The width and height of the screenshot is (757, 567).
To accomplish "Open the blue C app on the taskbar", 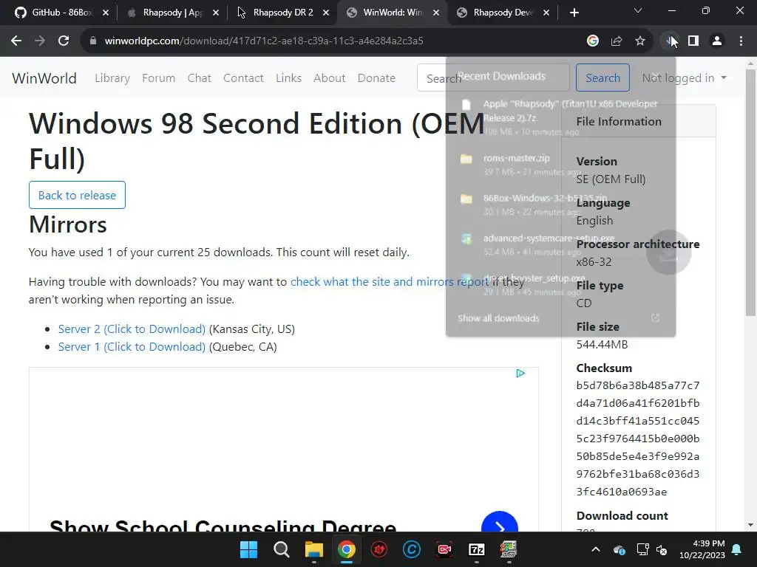I will [x=412, y=549].
